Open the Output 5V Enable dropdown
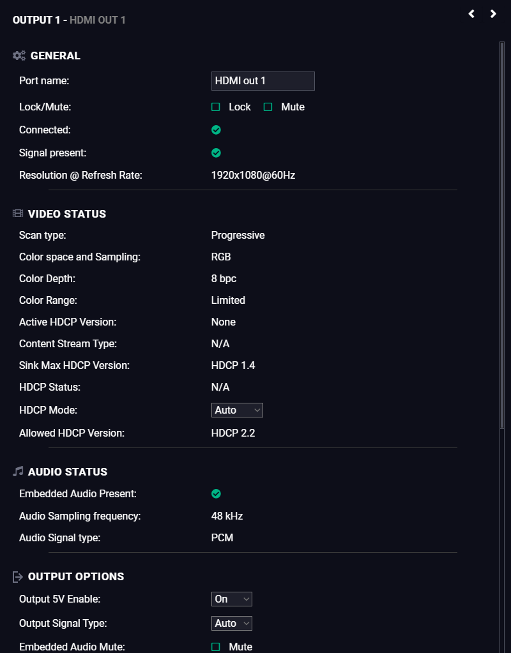This screenshot has width=511, height=653. 232,599
